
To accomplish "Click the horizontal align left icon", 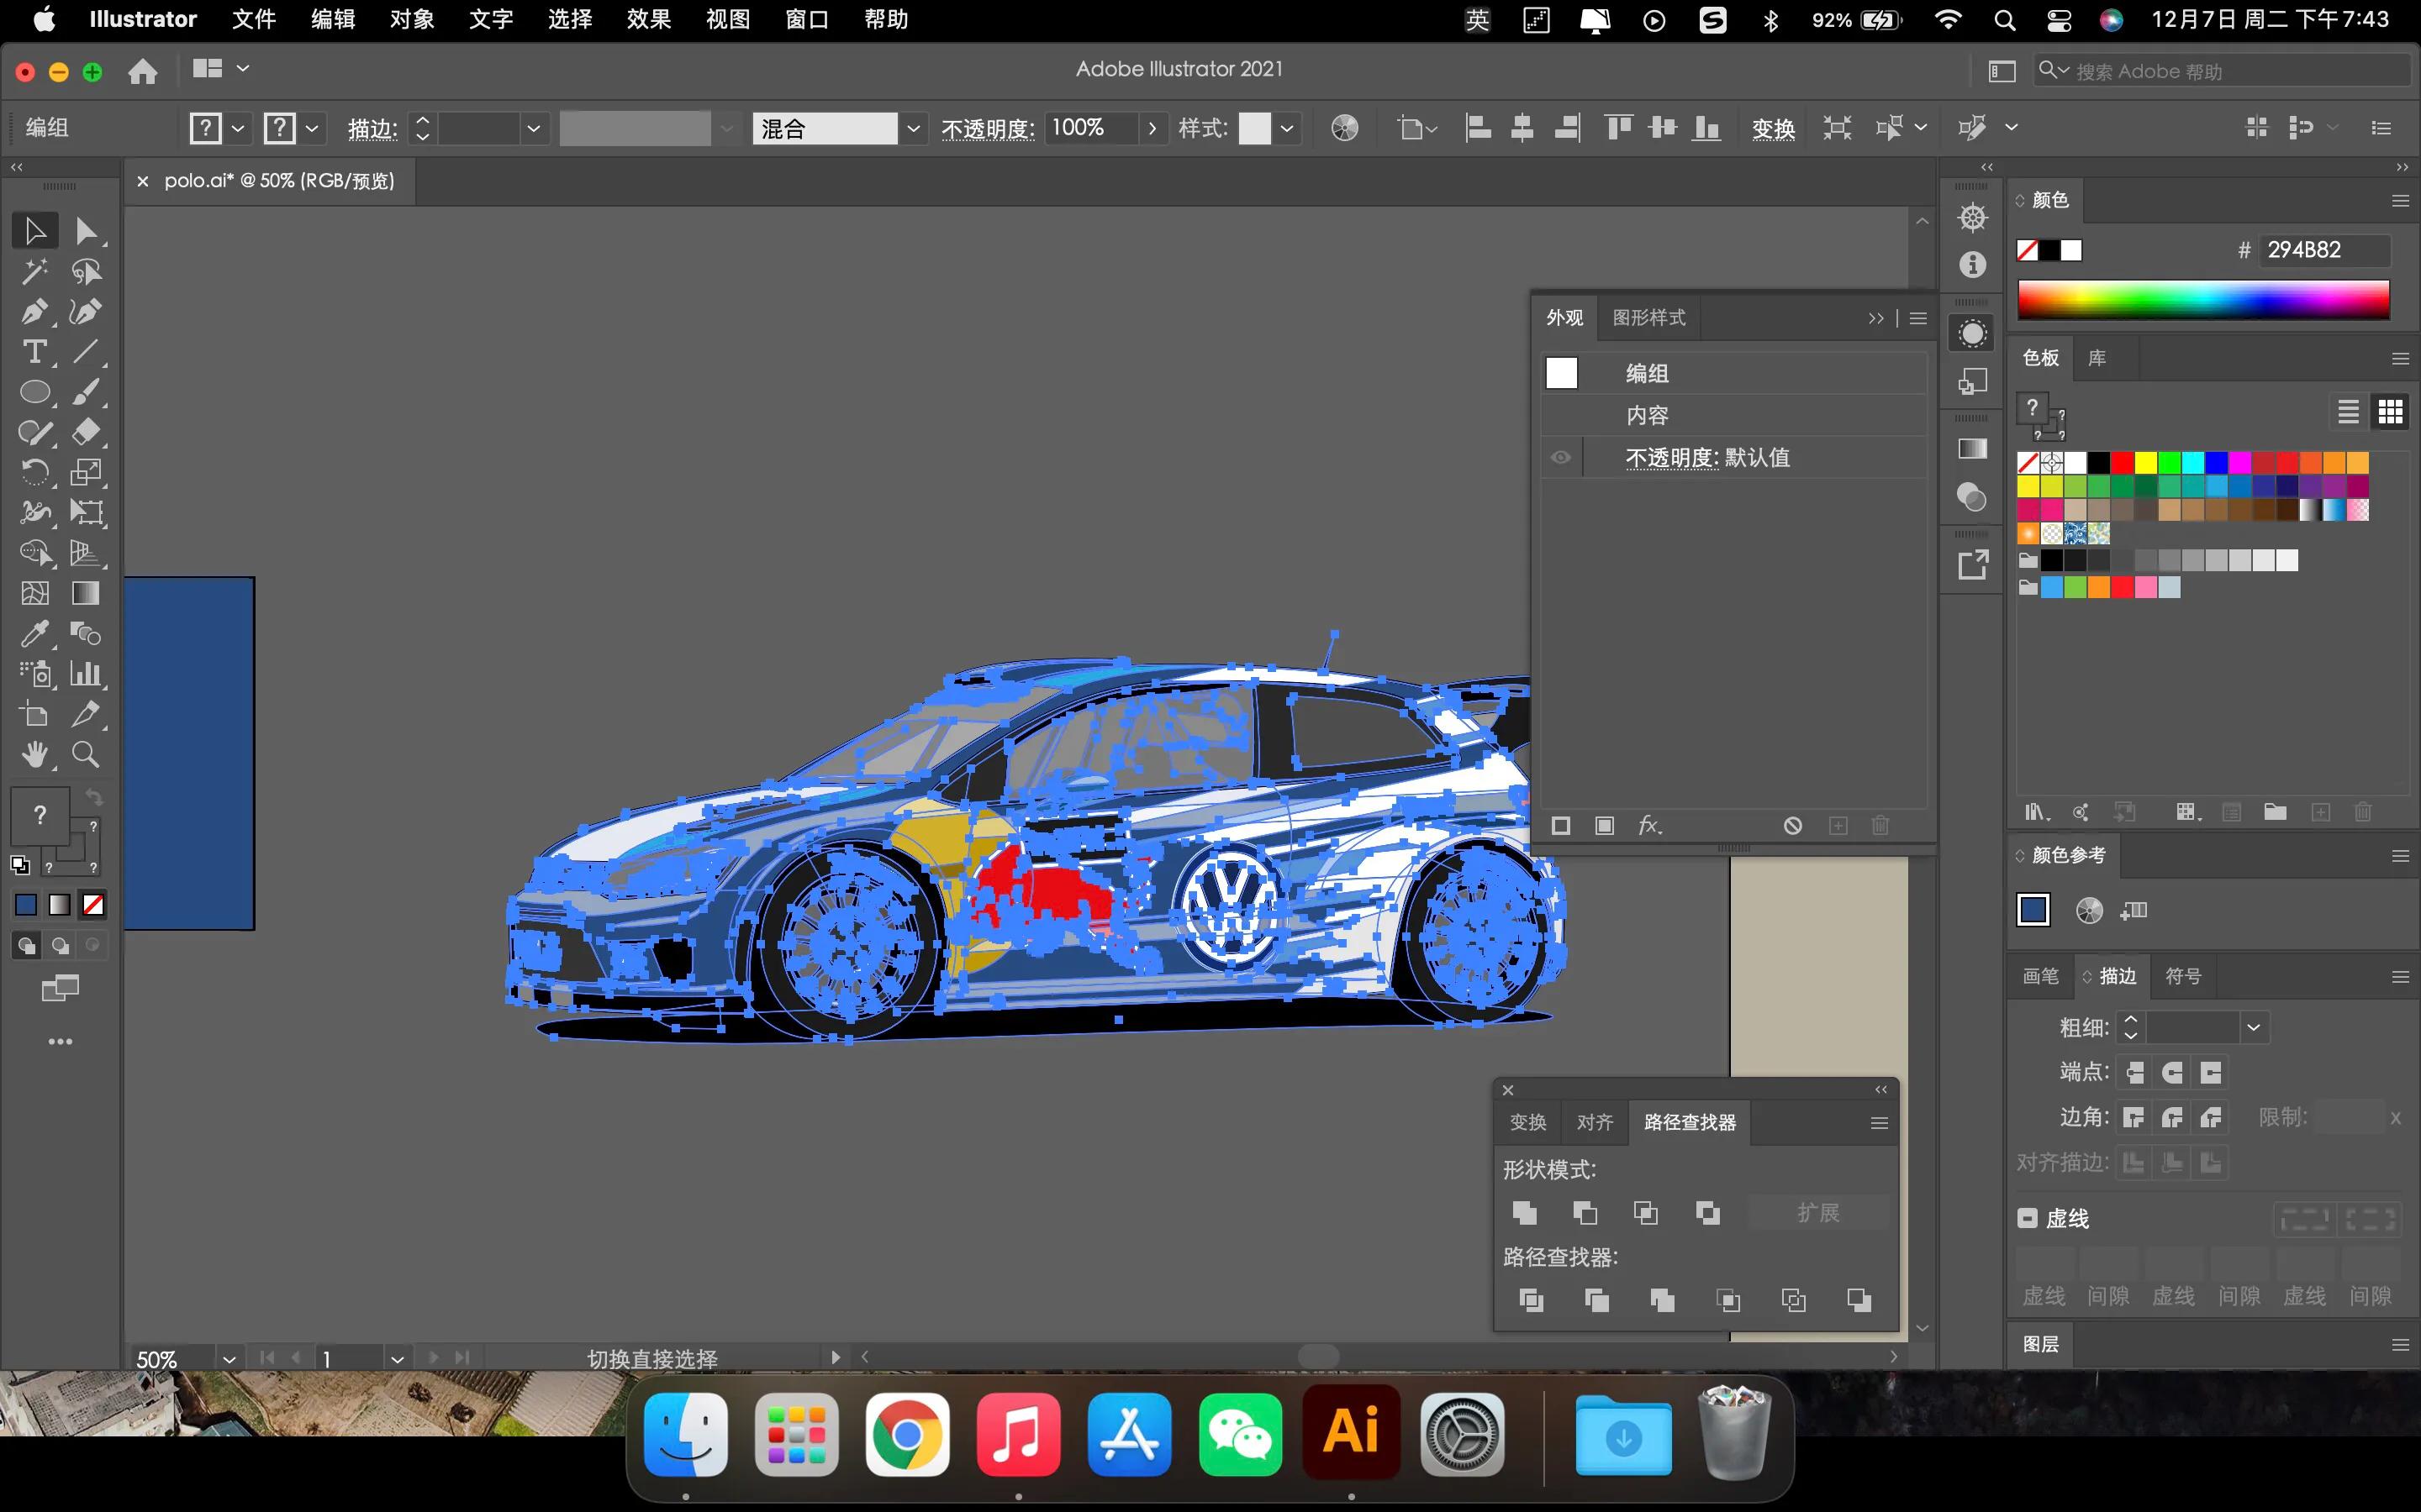I will point(1478,128).
